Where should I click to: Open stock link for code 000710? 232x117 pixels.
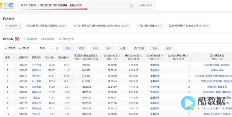(x=36, y=87)
